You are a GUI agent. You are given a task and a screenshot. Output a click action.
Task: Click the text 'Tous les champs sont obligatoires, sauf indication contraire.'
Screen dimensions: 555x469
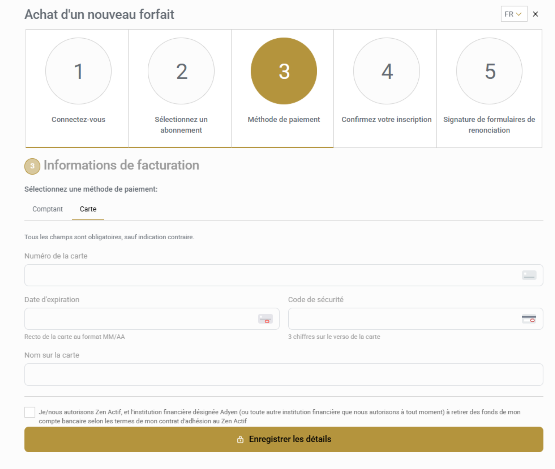(x=109, y=237)
